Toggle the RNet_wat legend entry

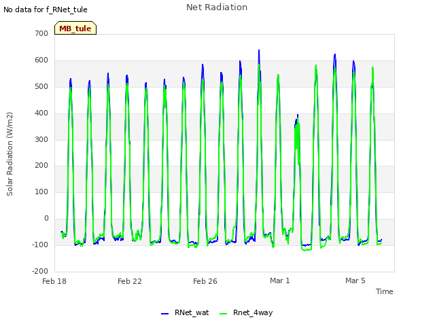(x=185, y=312)
